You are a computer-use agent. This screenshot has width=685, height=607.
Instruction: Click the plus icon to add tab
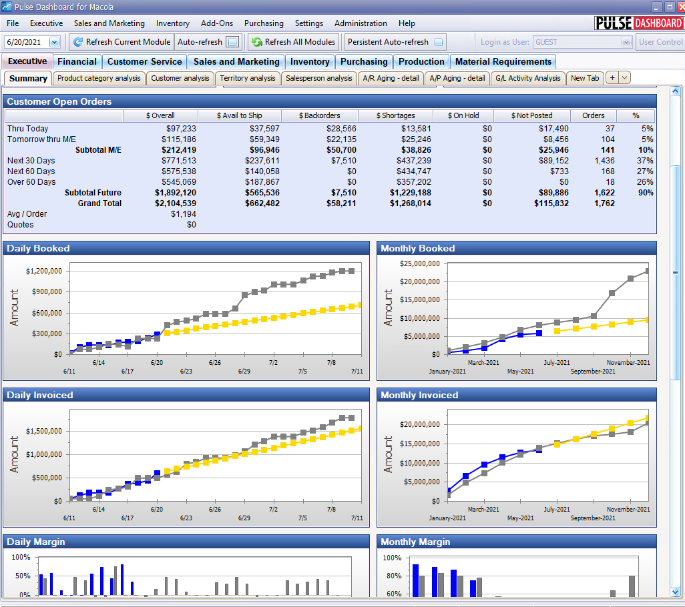[x=612, y=78]
